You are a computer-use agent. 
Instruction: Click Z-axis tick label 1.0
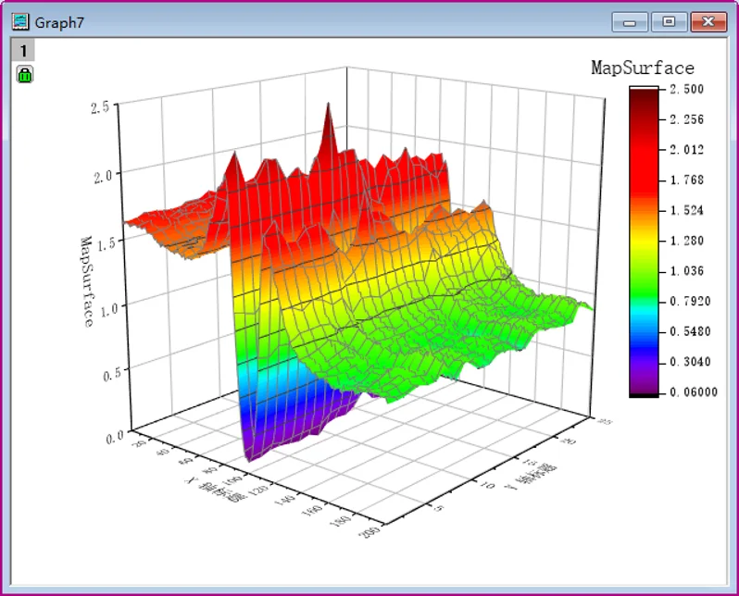109,310
